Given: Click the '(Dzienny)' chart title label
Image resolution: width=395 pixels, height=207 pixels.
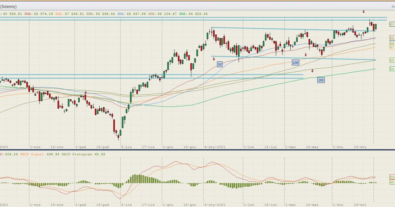Looking at the screenshot, I should pyautogui.click(x=9, y=7).
